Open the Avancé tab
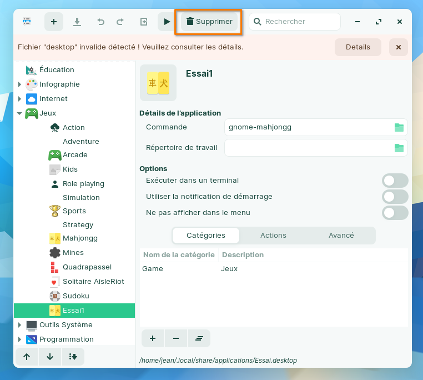 pos(341,236)
